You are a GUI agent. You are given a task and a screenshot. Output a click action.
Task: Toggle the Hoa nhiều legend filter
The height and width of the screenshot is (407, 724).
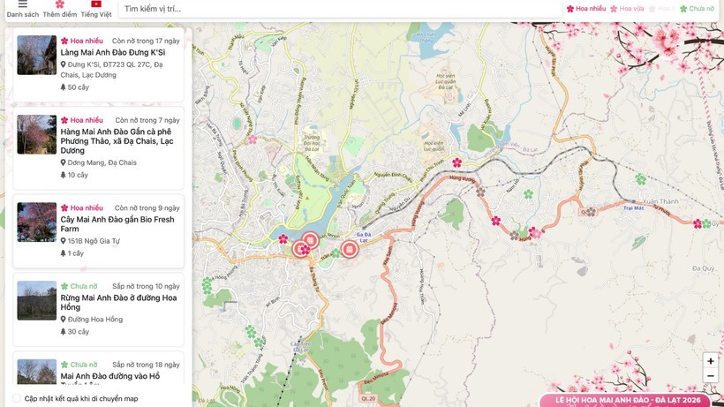(x=586, y=9)
